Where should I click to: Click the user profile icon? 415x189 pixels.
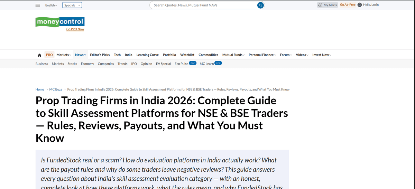point(360,5)
